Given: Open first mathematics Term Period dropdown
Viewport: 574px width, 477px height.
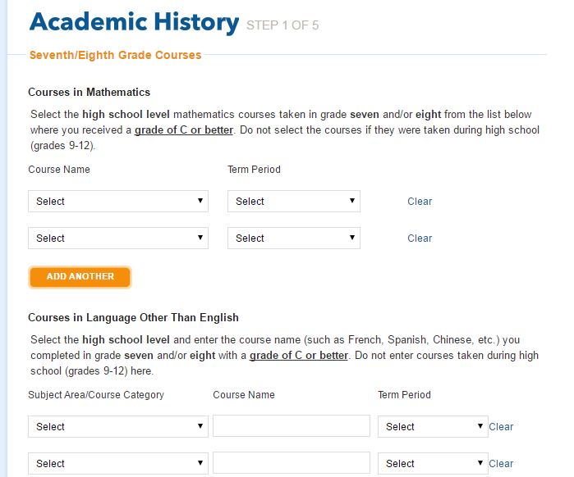Looking at the screenshot, I should pos(294,202).
